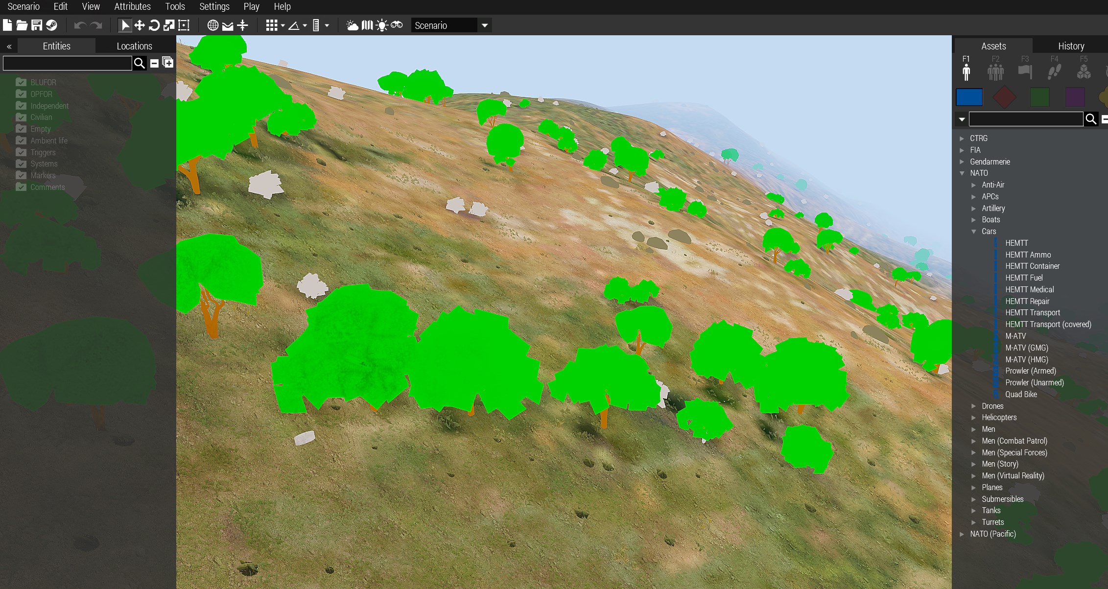Toggle the OPFOR layer checkbox

[x=21, y=94]
